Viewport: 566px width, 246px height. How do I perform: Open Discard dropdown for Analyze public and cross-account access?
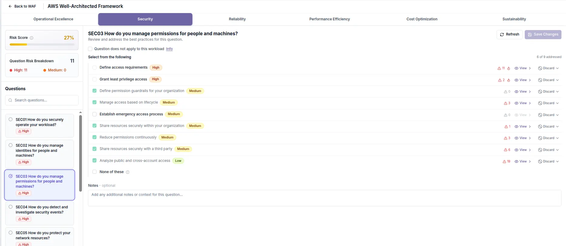548,162
